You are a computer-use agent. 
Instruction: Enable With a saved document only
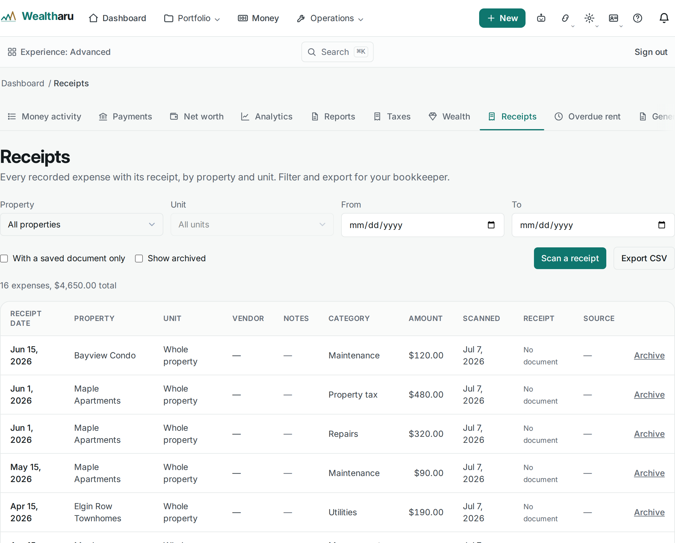[x=4, y=258]
